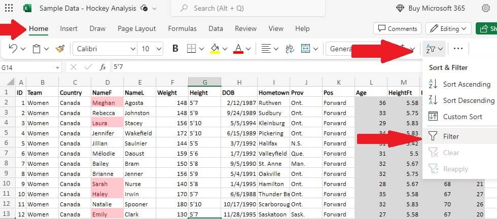Open the Insert tab

(x=69, y=28)
